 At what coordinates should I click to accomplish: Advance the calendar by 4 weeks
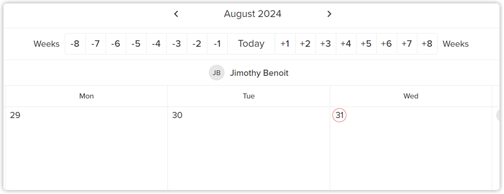(346, 44)
